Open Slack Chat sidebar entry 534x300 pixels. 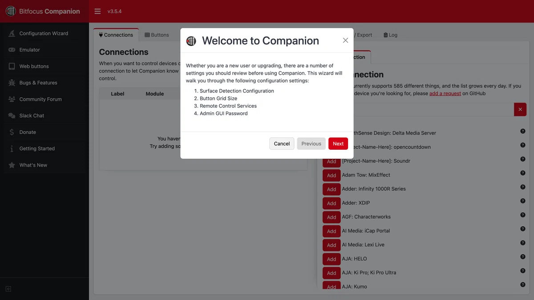pyautogui.click(x=44, y=116)
